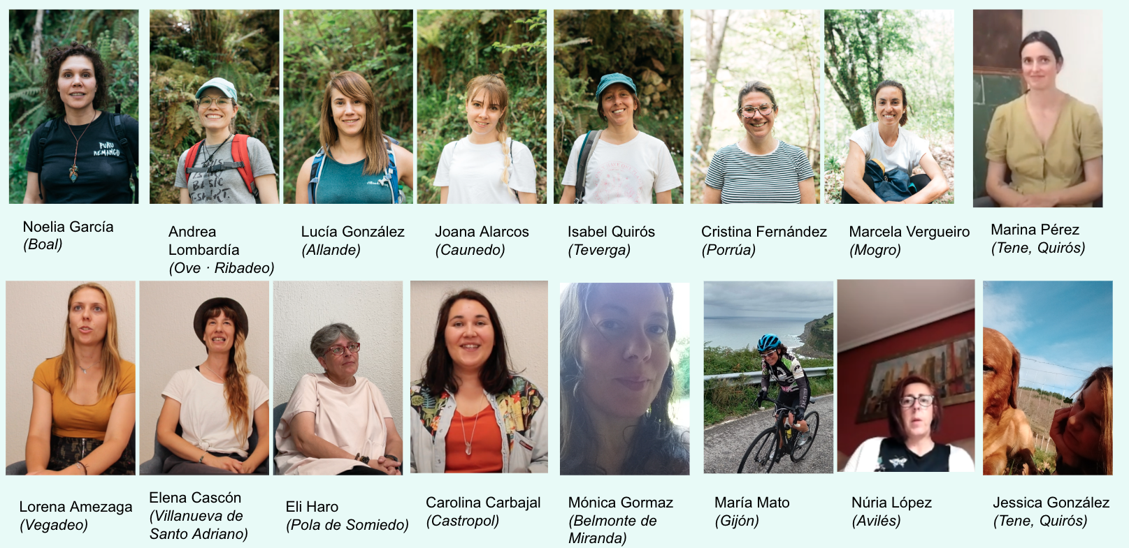This screenshot has height=548, width=1129.
Task: Click the name caption Noelia García (Boal)
Action: point(68,235)
